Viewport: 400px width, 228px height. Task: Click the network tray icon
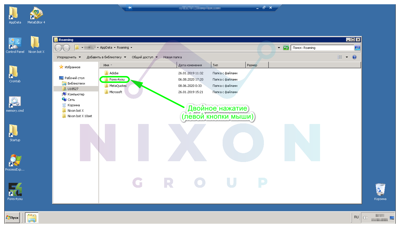pos(392,218)
